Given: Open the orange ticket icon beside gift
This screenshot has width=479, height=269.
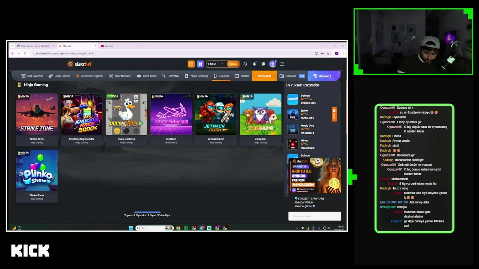Looking at the screenshot, I should click(191, 64).
